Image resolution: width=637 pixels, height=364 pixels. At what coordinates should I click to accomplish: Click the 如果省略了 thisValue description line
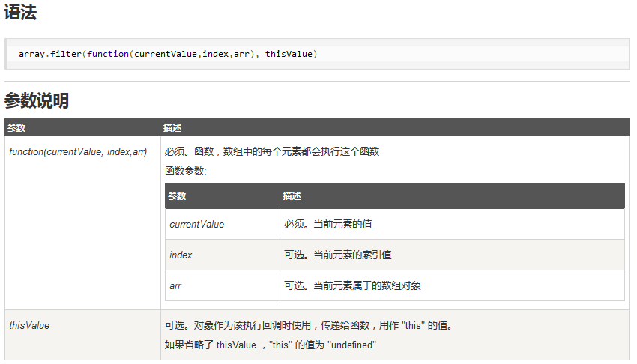270,345
